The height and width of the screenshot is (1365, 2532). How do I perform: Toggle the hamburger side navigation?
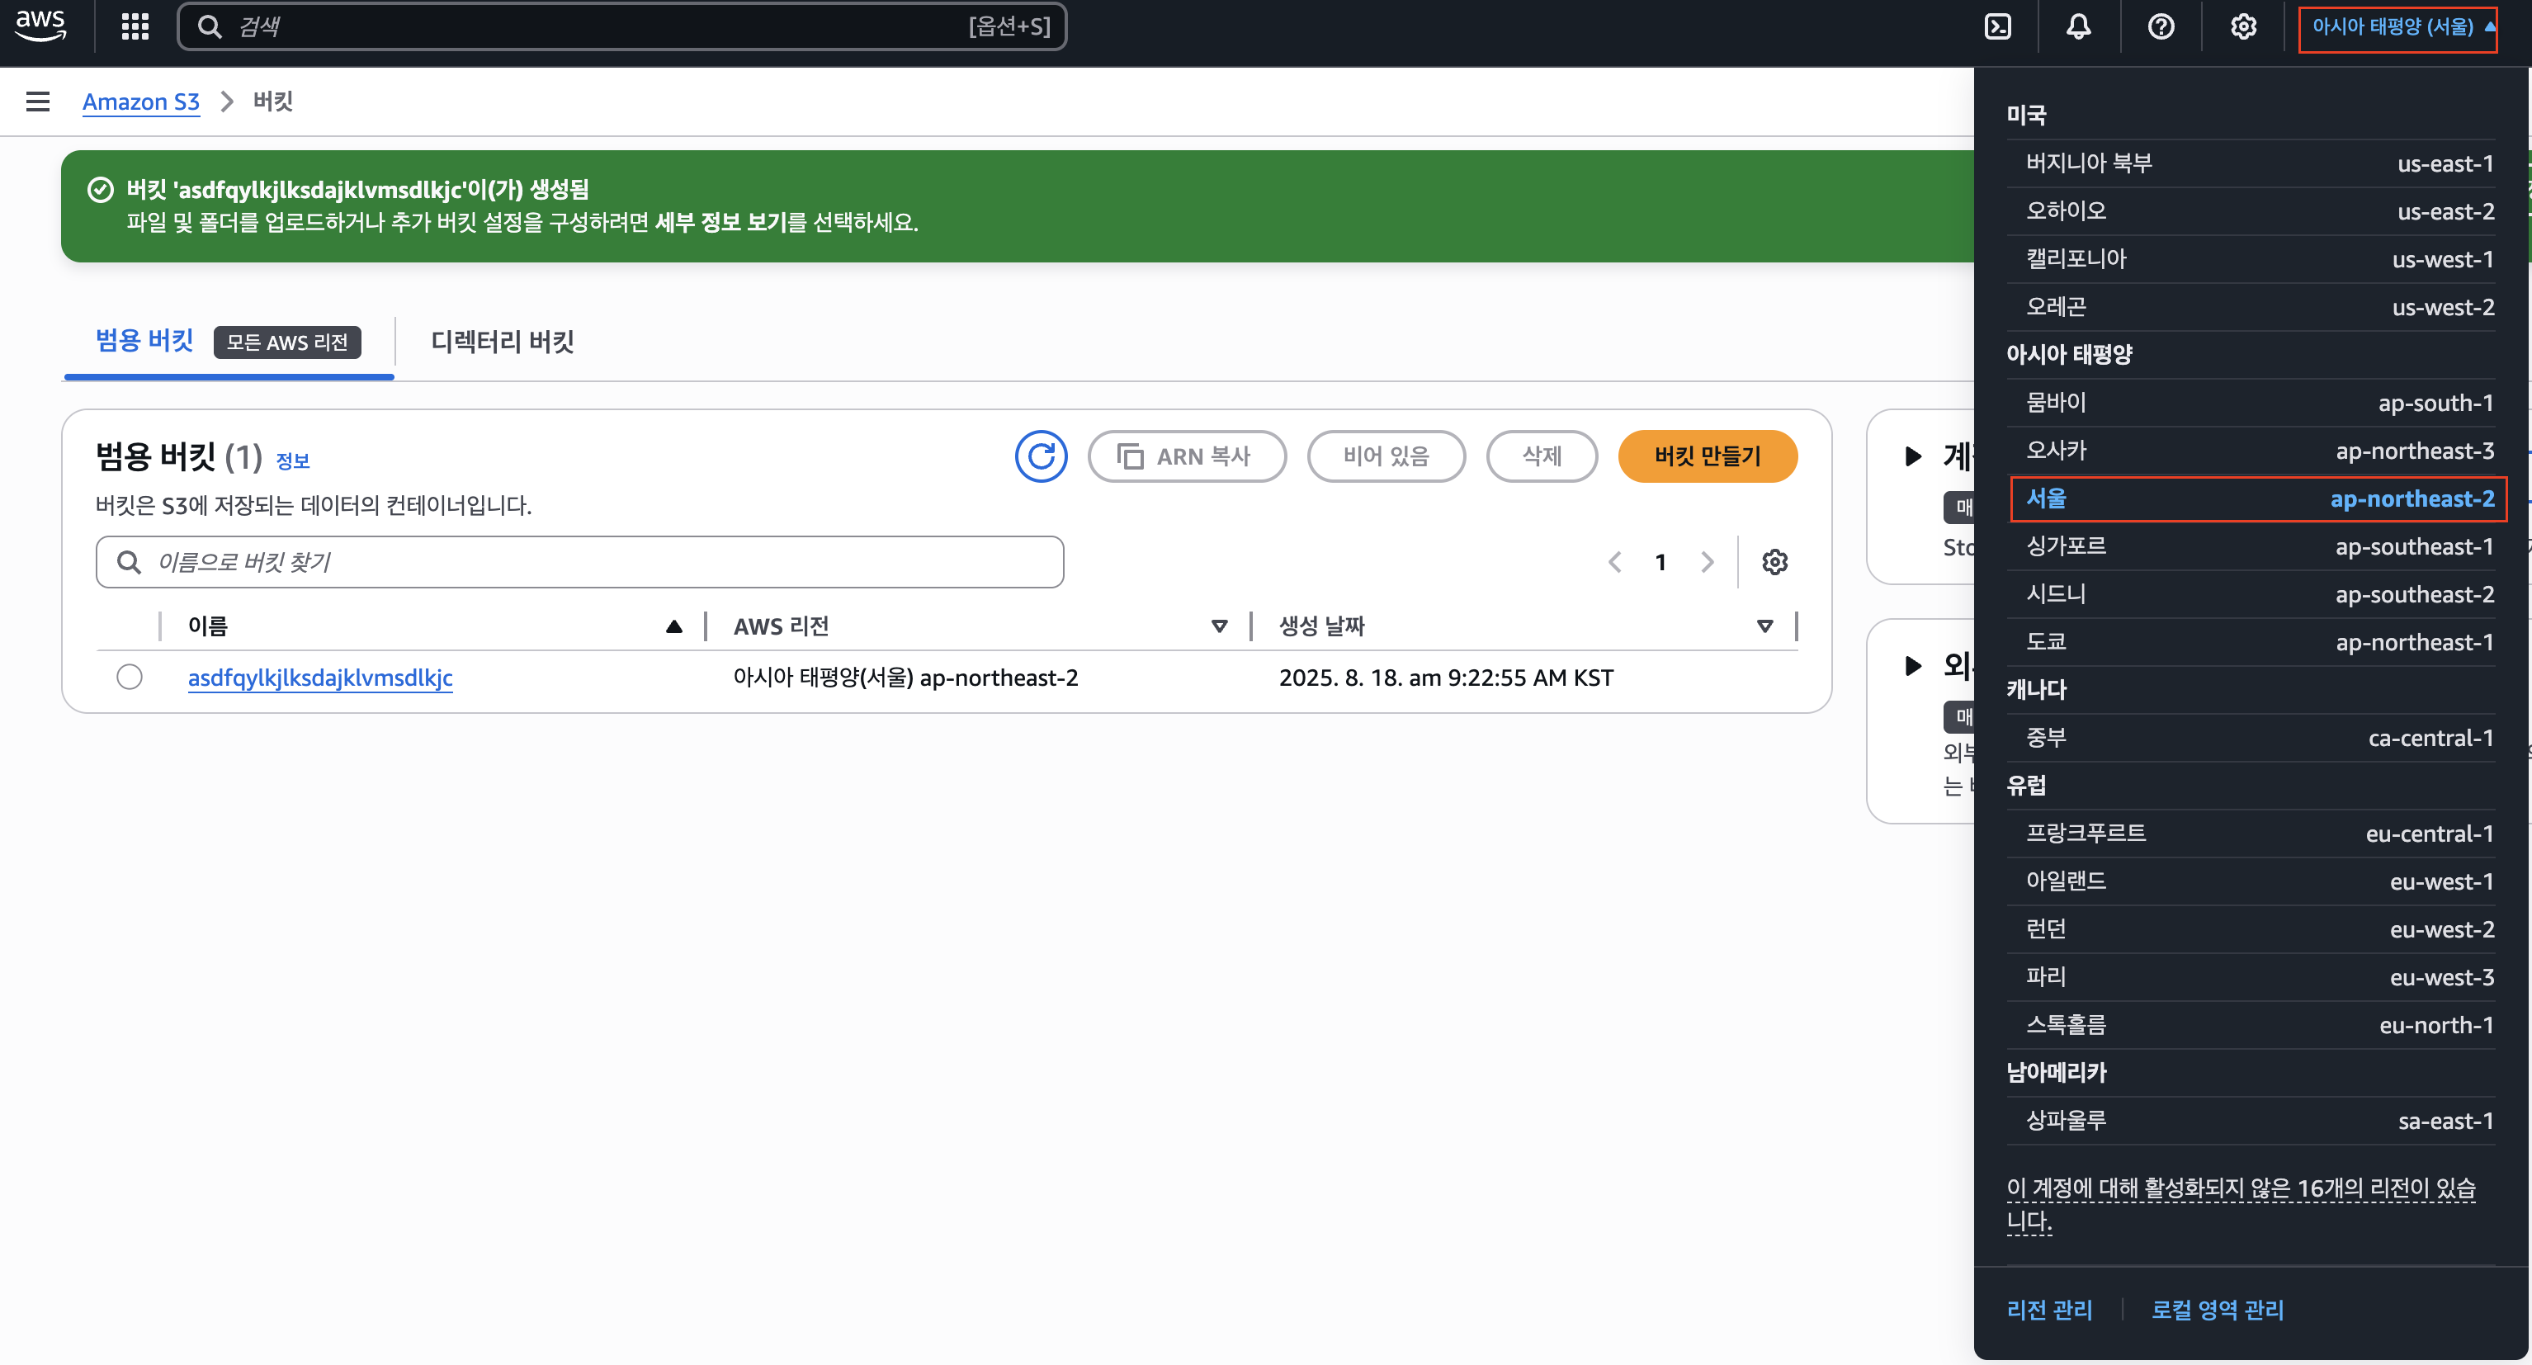tap(37, 102)
